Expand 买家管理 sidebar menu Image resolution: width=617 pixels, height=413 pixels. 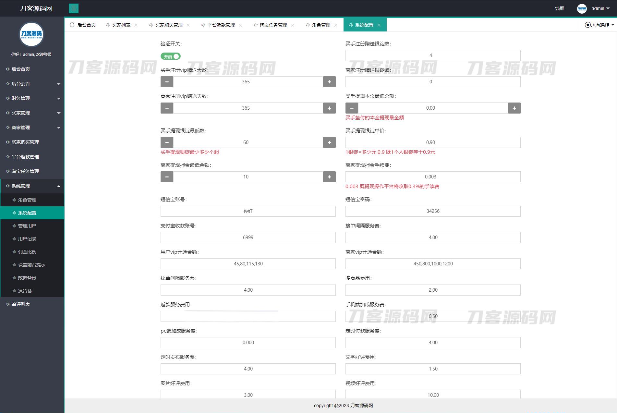click(32, 113)
